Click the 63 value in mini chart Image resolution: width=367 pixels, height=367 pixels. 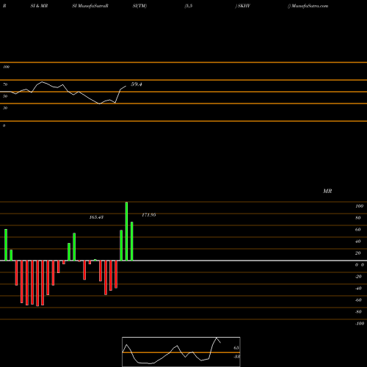236,348
